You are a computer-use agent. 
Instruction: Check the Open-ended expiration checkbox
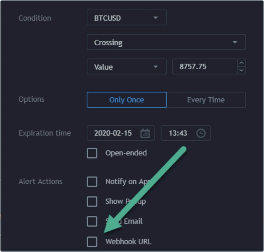(x=92, y=153)
